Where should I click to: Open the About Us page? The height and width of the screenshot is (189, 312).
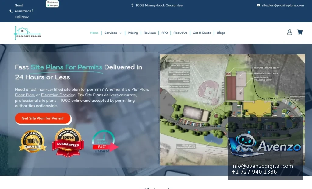(x=180, y=33)
